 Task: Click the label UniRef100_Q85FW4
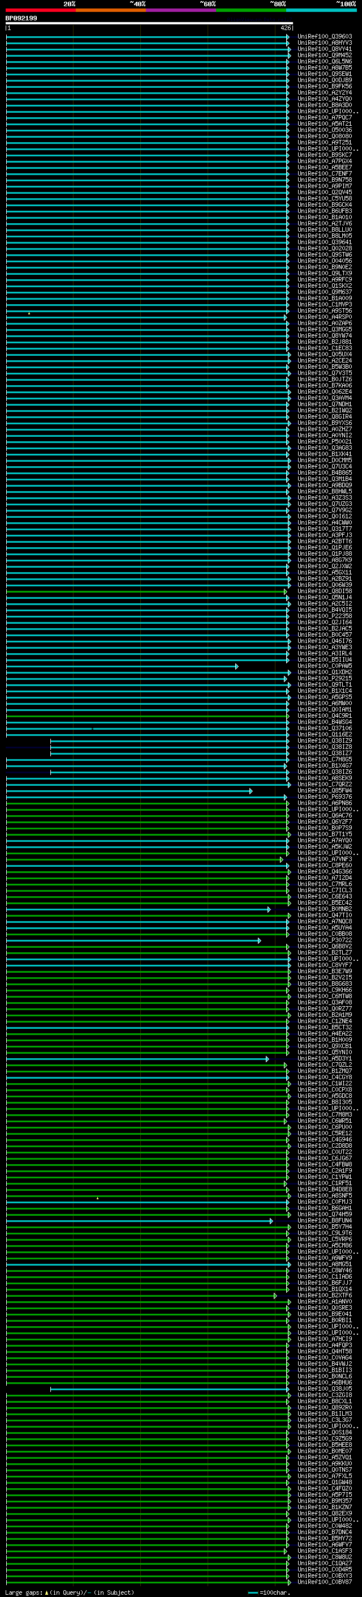point(325,790)
